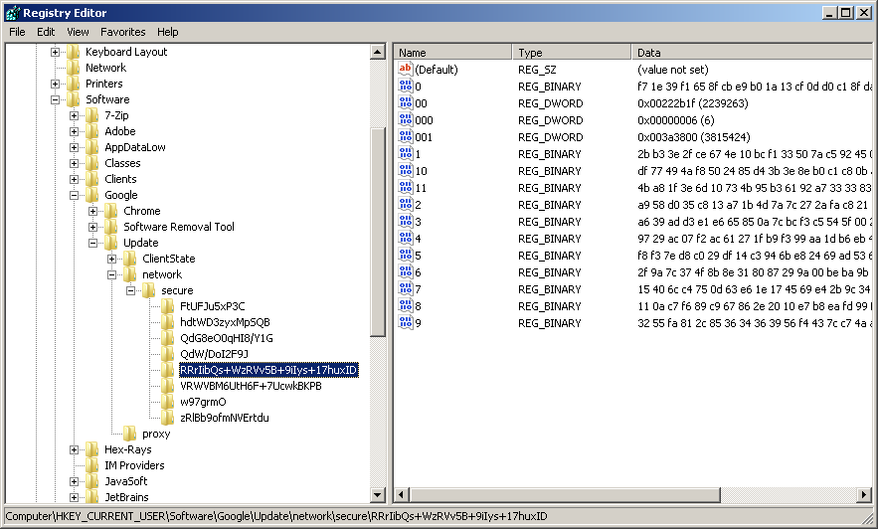Click the Printers folder icon
The height and width of the screenshot is (529, 878).
[74, 84]
